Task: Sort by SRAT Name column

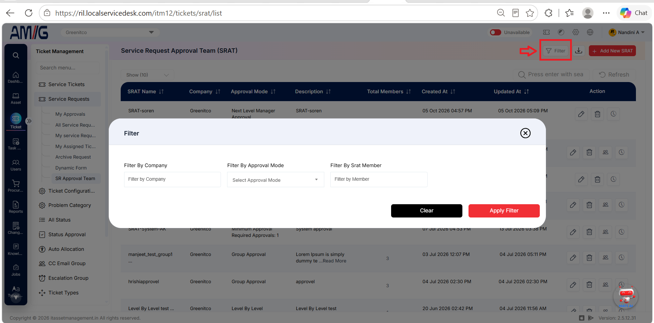Action: click(146, 92)
